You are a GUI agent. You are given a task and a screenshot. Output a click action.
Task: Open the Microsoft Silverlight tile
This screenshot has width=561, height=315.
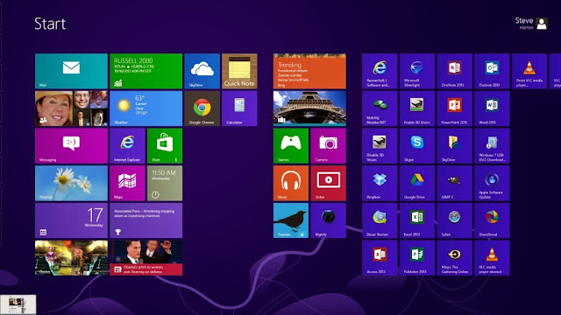(x=417, y=71)
